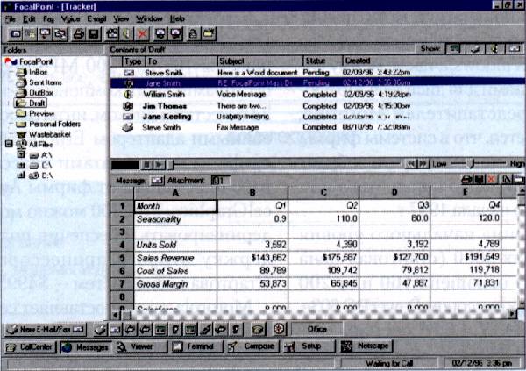Viewport: 526px width, 371px height.
Task: Expand the D:\ drive node
Action: (21, 175)
